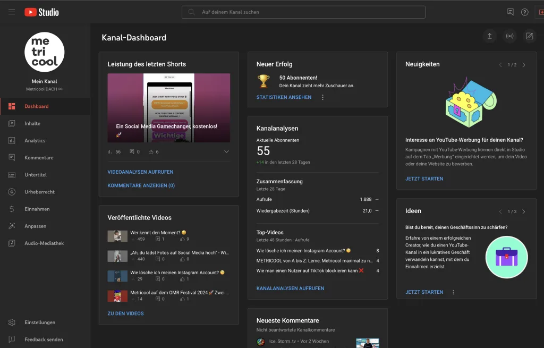Open the Inhalte menu item
The width and height of the screenshot is (544, 348).
click(45, 123)
